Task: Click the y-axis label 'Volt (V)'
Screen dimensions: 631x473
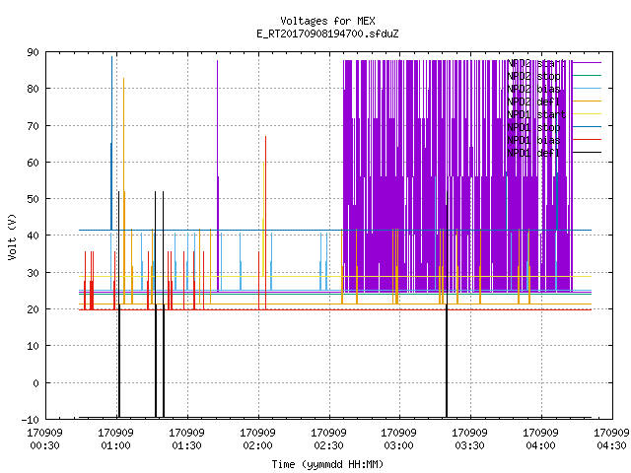Action: click(12, 236)
